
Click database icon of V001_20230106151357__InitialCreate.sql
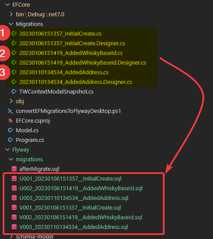tap(14, 208)
